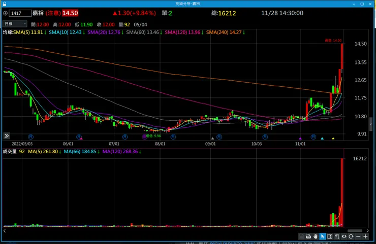Zoom in with the plus icon
The width and height of the screenshot is (376, 244).
pos(365,236)
